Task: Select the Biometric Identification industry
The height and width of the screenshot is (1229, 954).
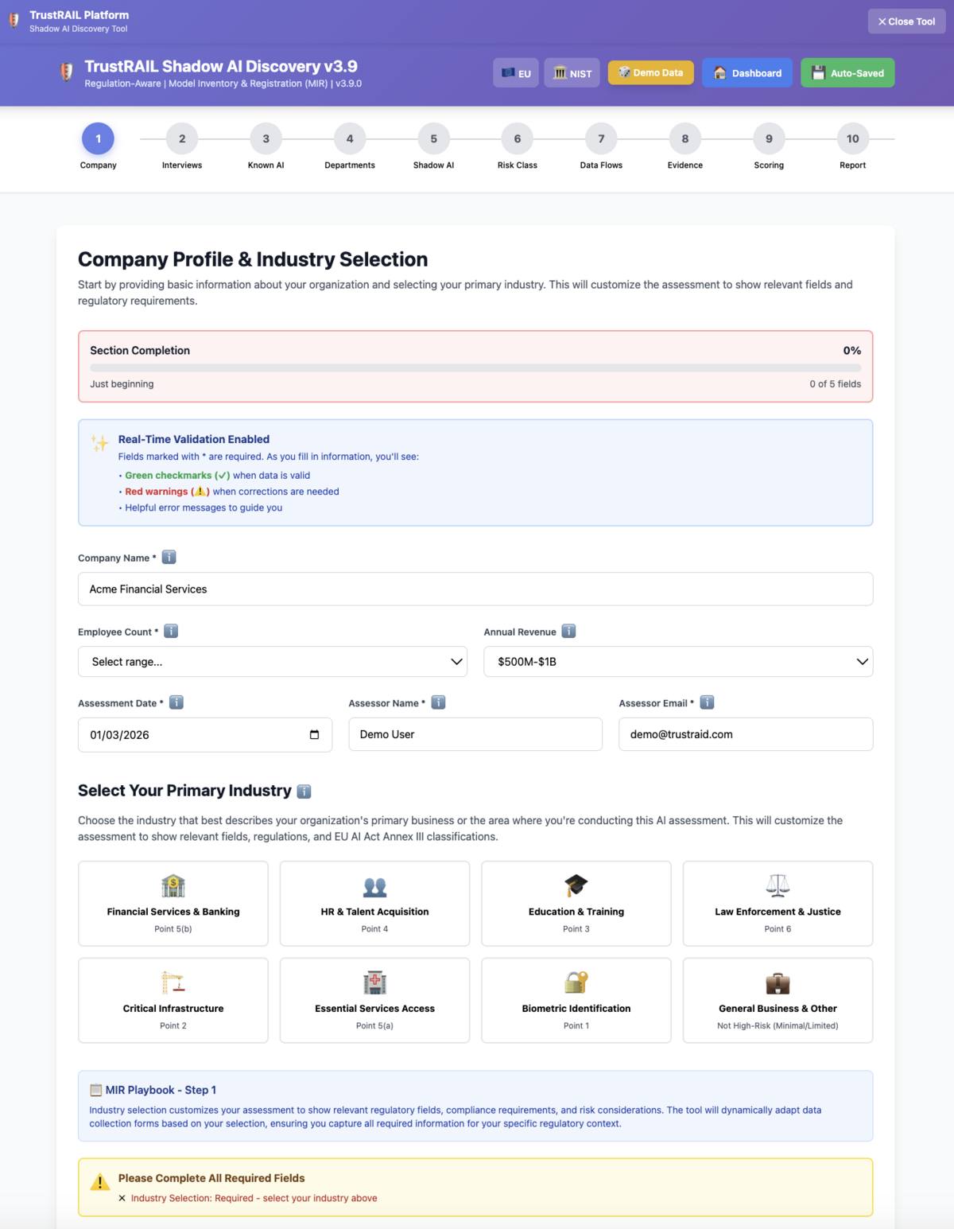Action: tap(576, 1000)
